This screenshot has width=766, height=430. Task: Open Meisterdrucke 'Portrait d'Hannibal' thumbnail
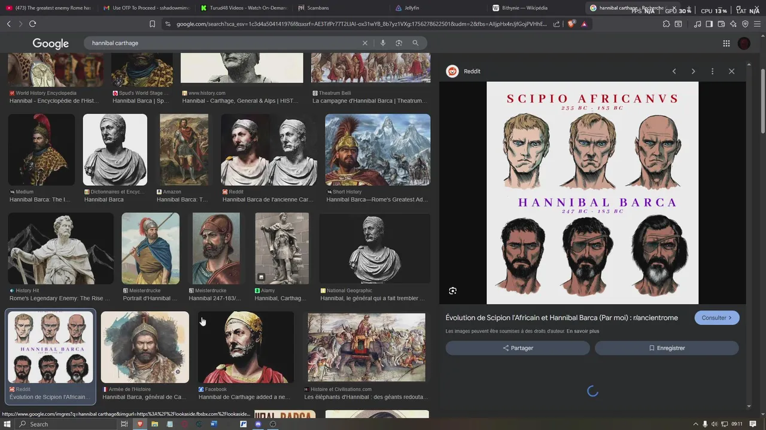150,248
